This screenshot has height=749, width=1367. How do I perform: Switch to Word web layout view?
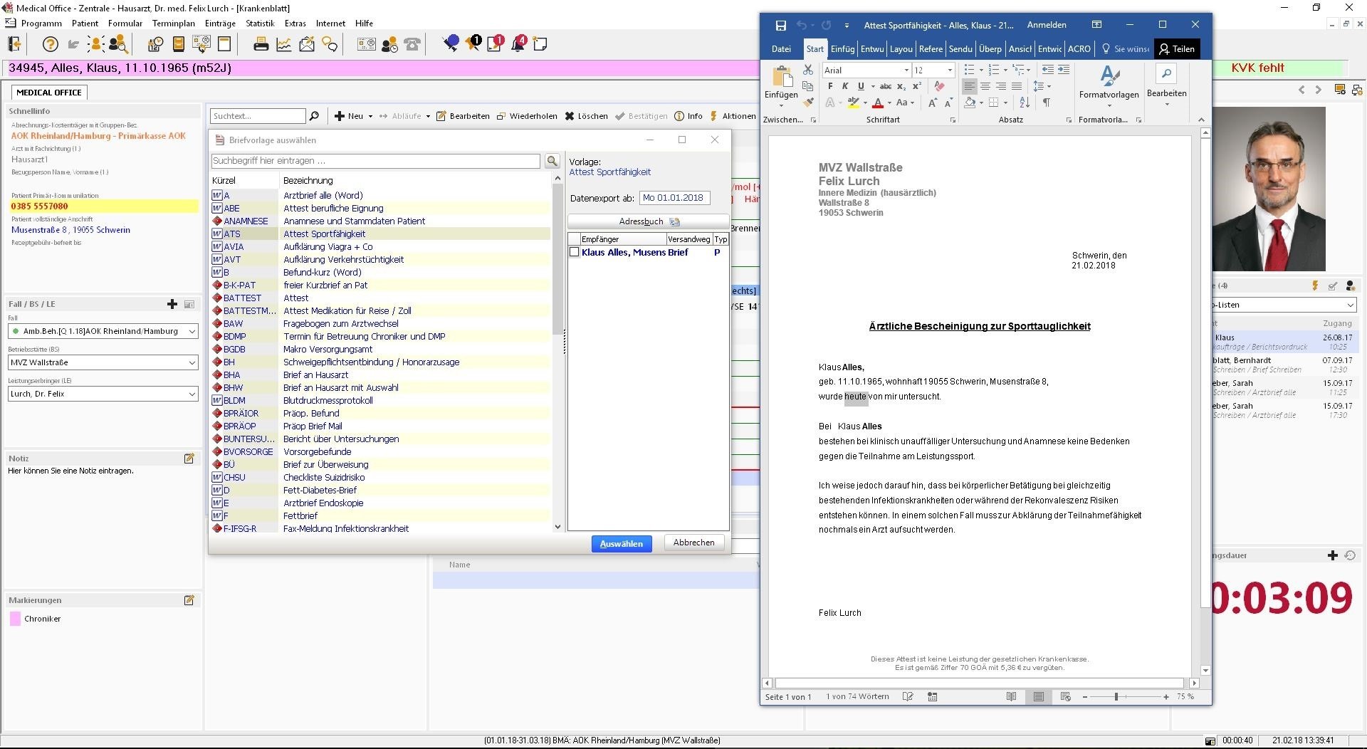pyautogui.click(x=1066, y=696)
